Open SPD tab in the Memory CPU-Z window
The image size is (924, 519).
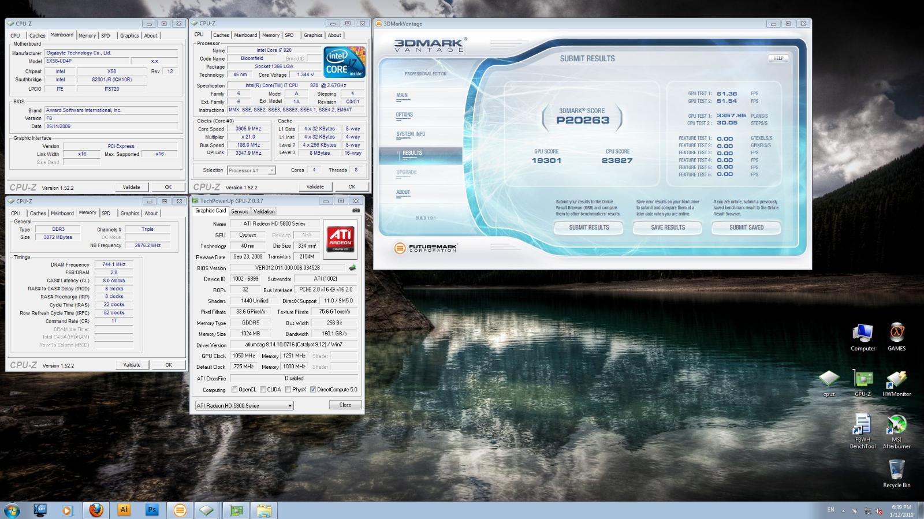[x=106, y=213]
